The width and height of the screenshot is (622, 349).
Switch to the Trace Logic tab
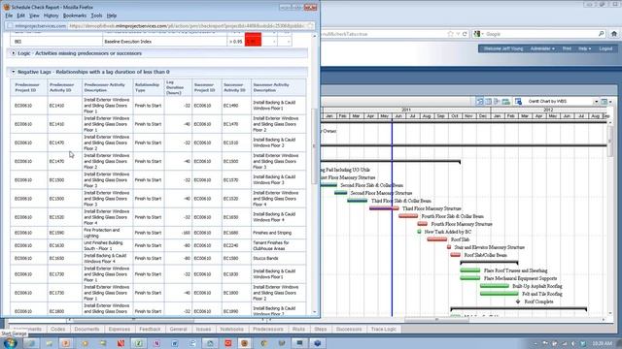tap(384, 329)
